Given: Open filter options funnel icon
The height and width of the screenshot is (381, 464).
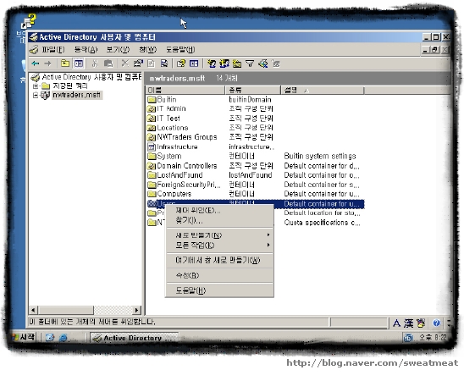Looking at the screenshot, I should coord(250,63).
